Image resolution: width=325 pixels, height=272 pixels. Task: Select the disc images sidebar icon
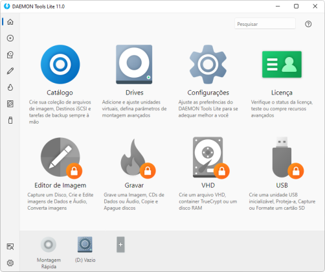coord(10,38)
